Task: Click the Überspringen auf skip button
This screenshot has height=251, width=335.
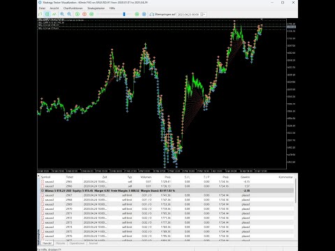Action: pos(163,14)
